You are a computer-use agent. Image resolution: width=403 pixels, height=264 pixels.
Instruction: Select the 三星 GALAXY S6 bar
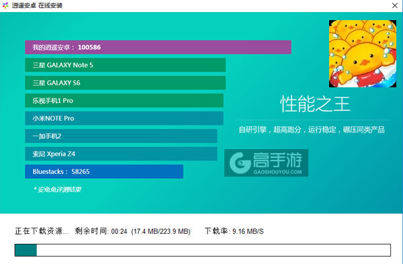[125, 83]
